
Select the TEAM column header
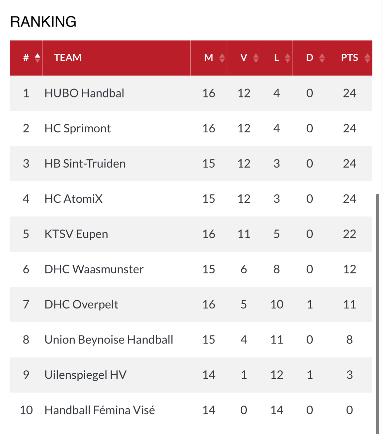[x=116, y=58]
